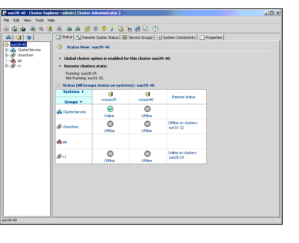Click the Online status icon for ClusterService
The height and width of the screenshot is (243, 299).
coord(110,109)
